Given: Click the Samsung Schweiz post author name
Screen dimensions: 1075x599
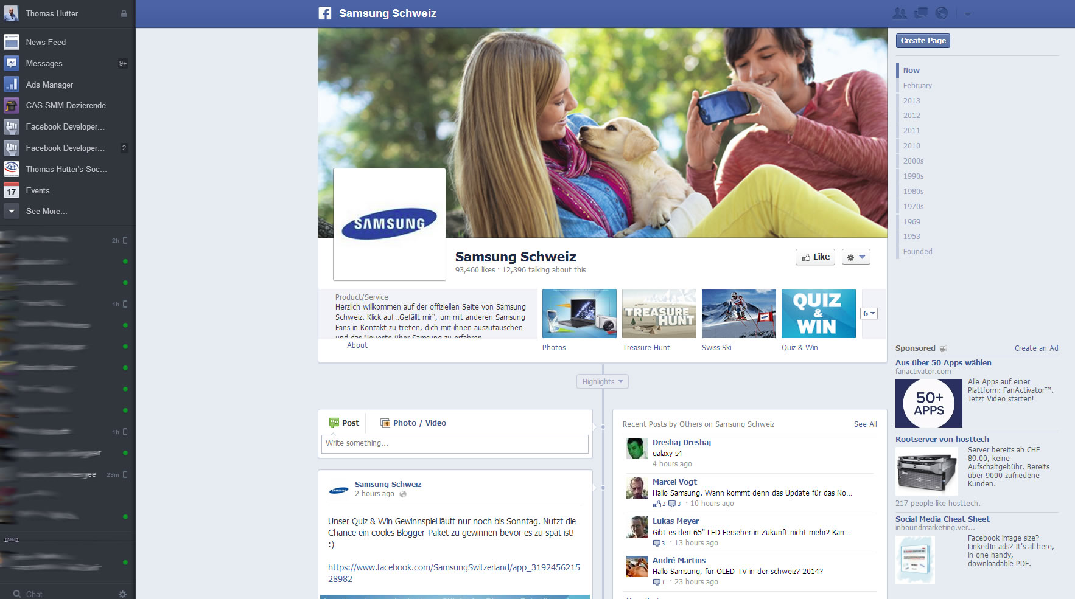Looking at the screenshot, I should (388, 485).
